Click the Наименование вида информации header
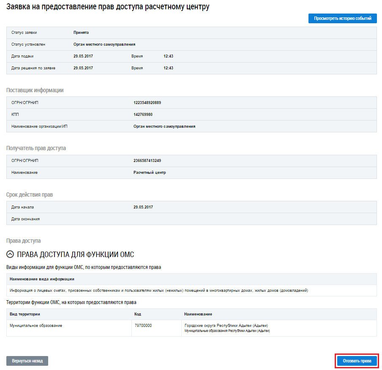The image size is (382, 370). pos(42,279)
